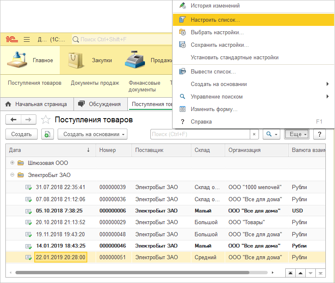Click the Сохранить настройки disk icon
The width and height of the screenshot is (335, 283).
pos(182,45)
